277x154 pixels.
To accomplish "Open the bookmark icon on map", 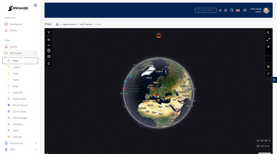I will pyautogui.click(x=49, y=63).
